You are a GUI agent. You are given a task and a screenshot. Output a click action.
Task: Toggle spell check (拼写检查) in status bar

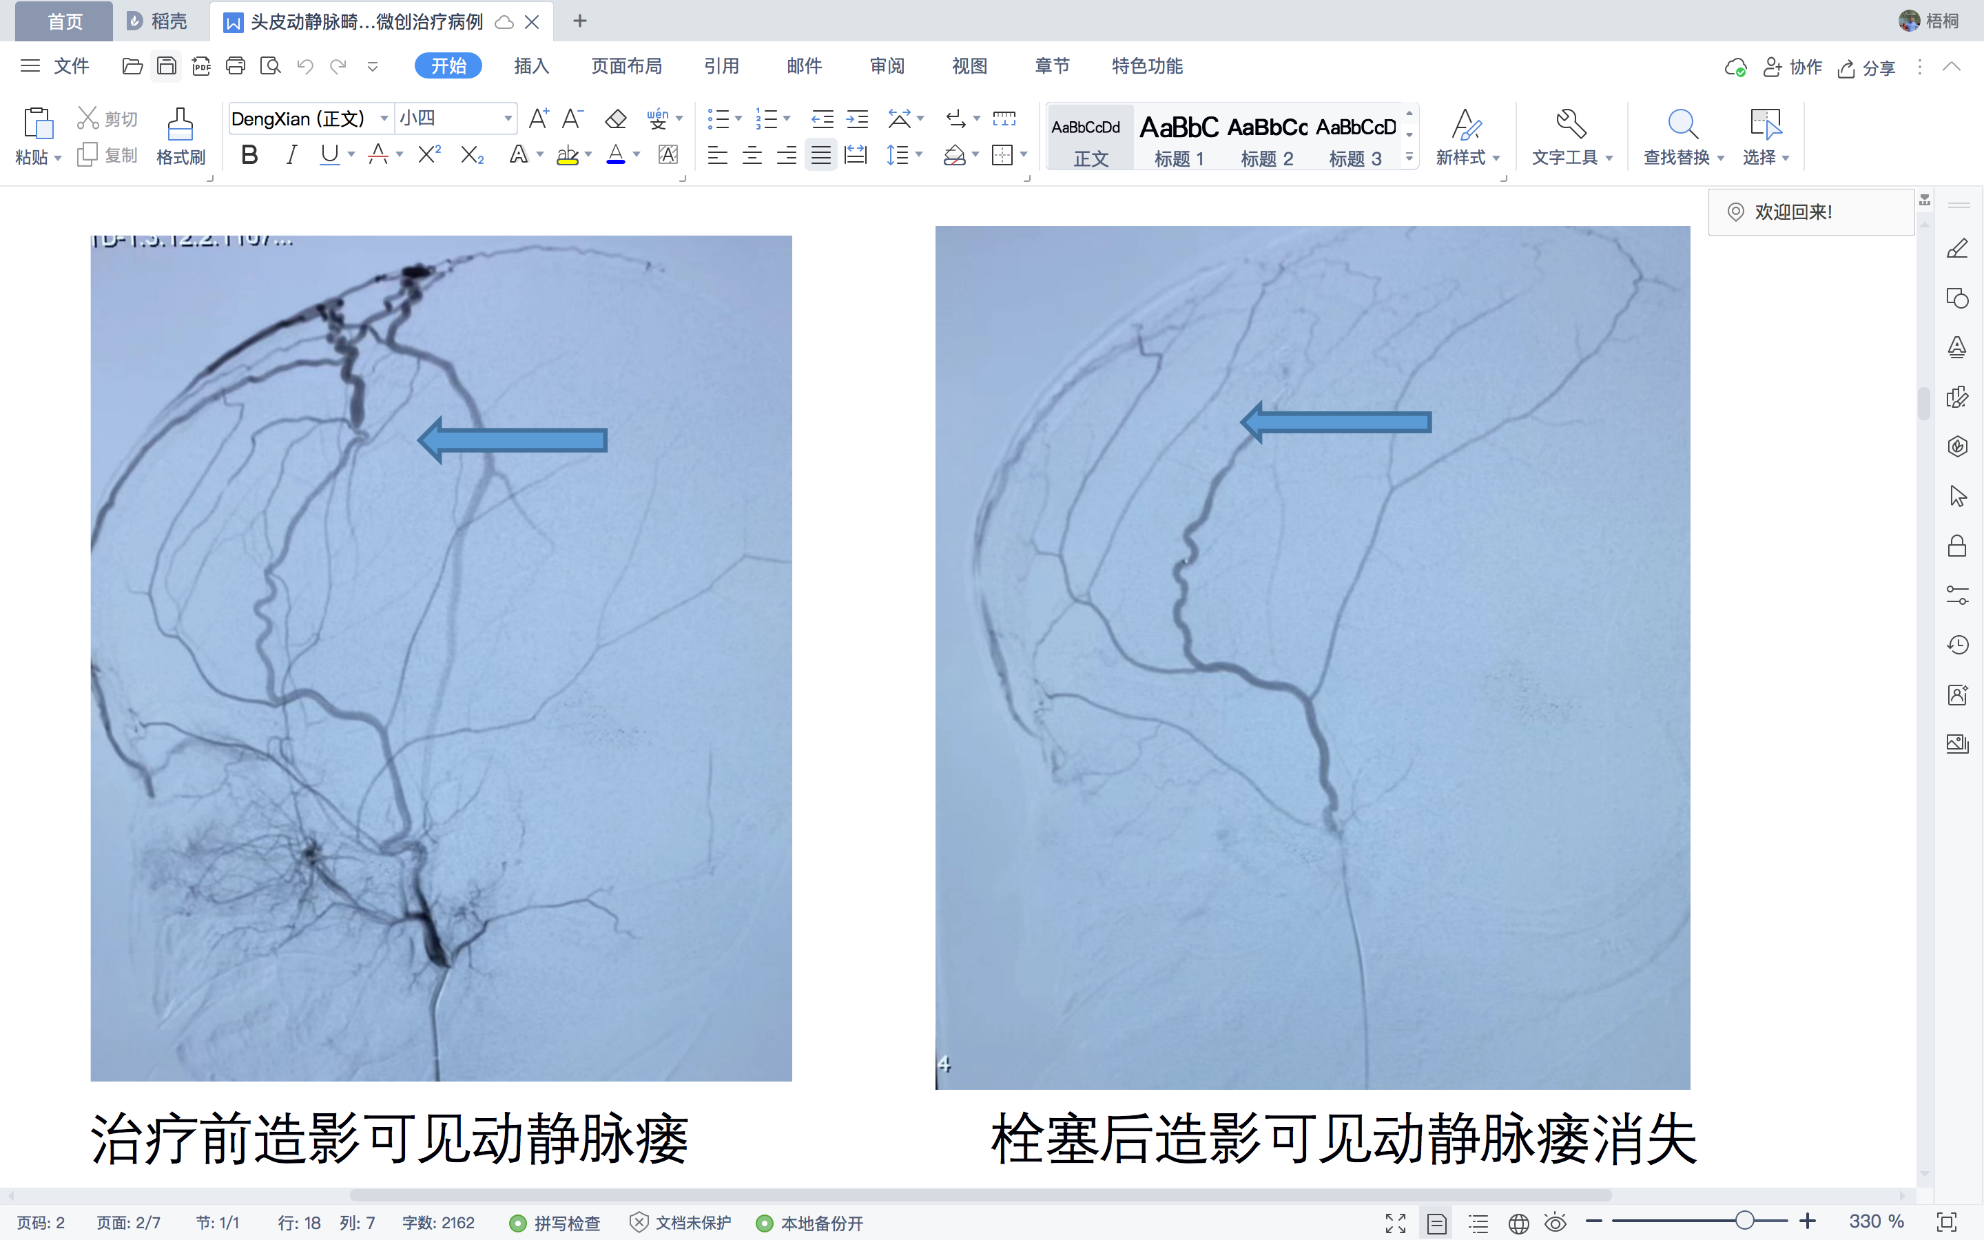click(555, 1223)
